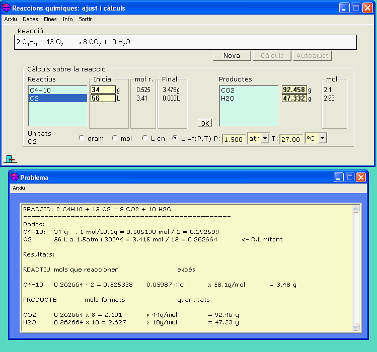Click the C4H10 initial amount field 34
Viewport: 377px width, 352px height.
[103, 90]
